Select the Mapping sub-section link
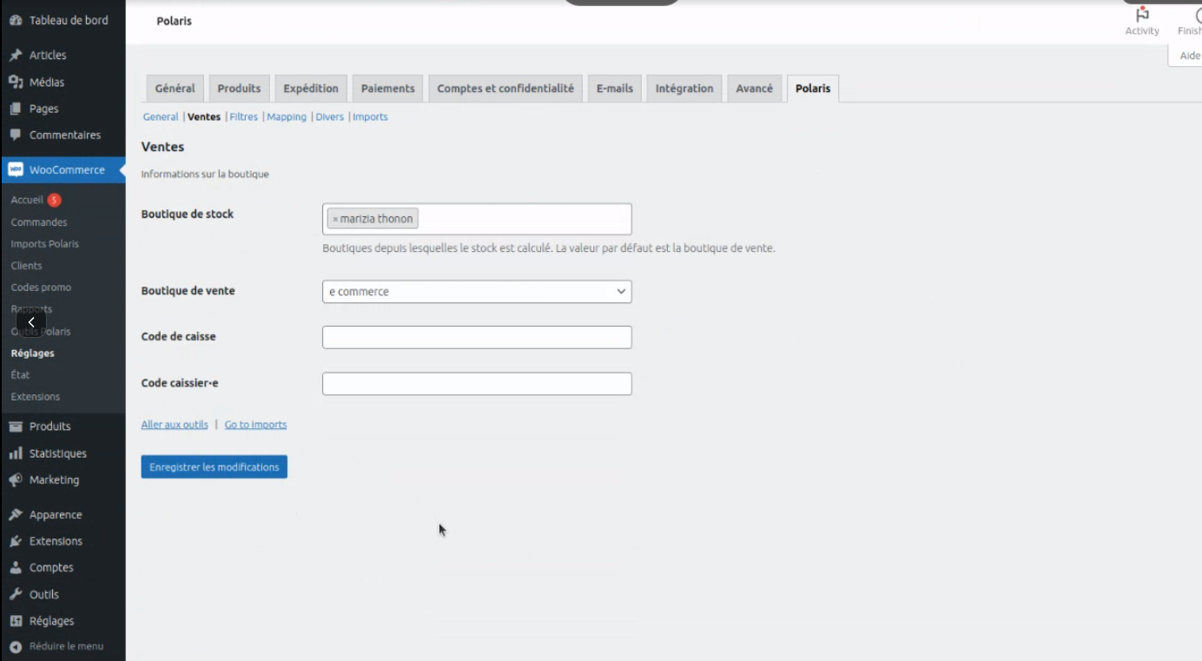The height and width of the screenshot is (661, 1202). click(x=287, y=117)
